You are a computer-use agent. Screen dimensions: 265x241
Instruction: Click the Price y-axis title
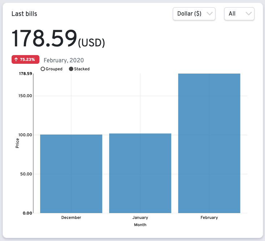tap(17, 143)
